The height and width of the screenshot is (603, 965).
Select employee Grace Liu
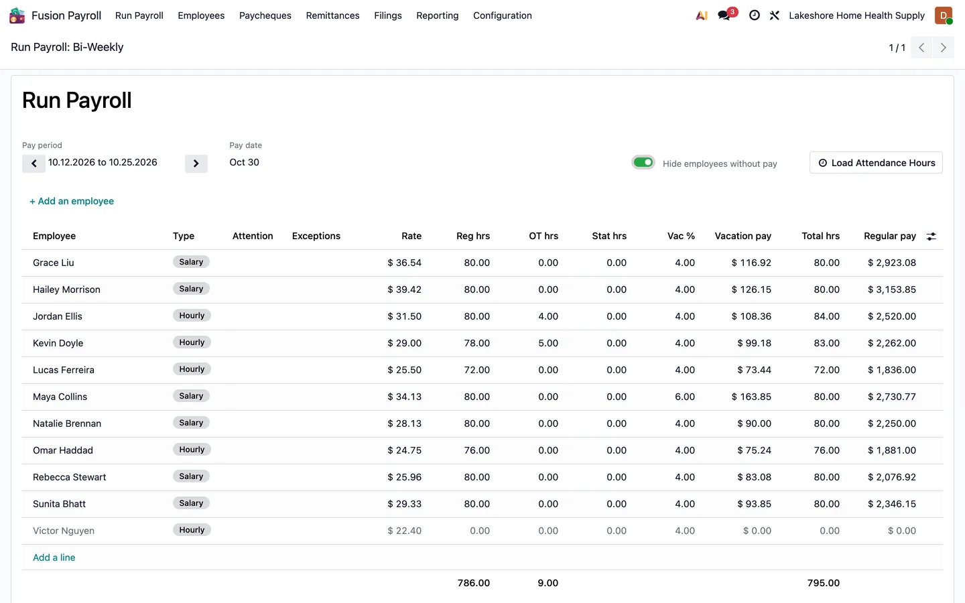(54, 263)
